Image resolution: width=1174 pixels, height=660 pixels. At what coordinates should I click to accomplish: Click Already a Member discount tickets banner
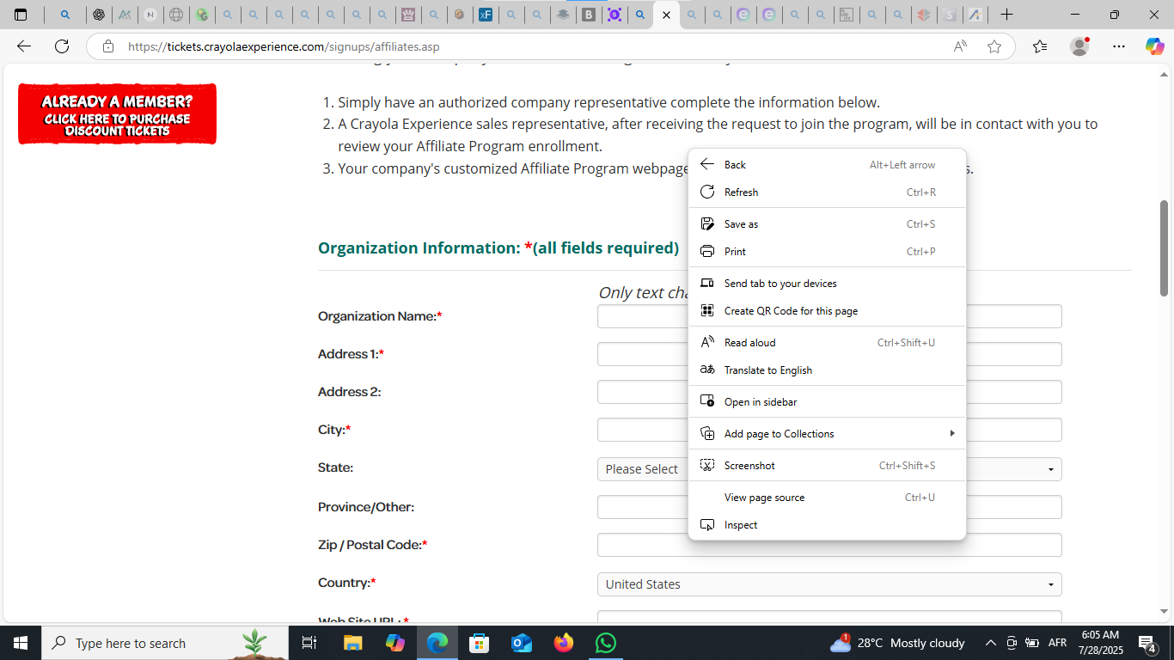pos(117,113)
